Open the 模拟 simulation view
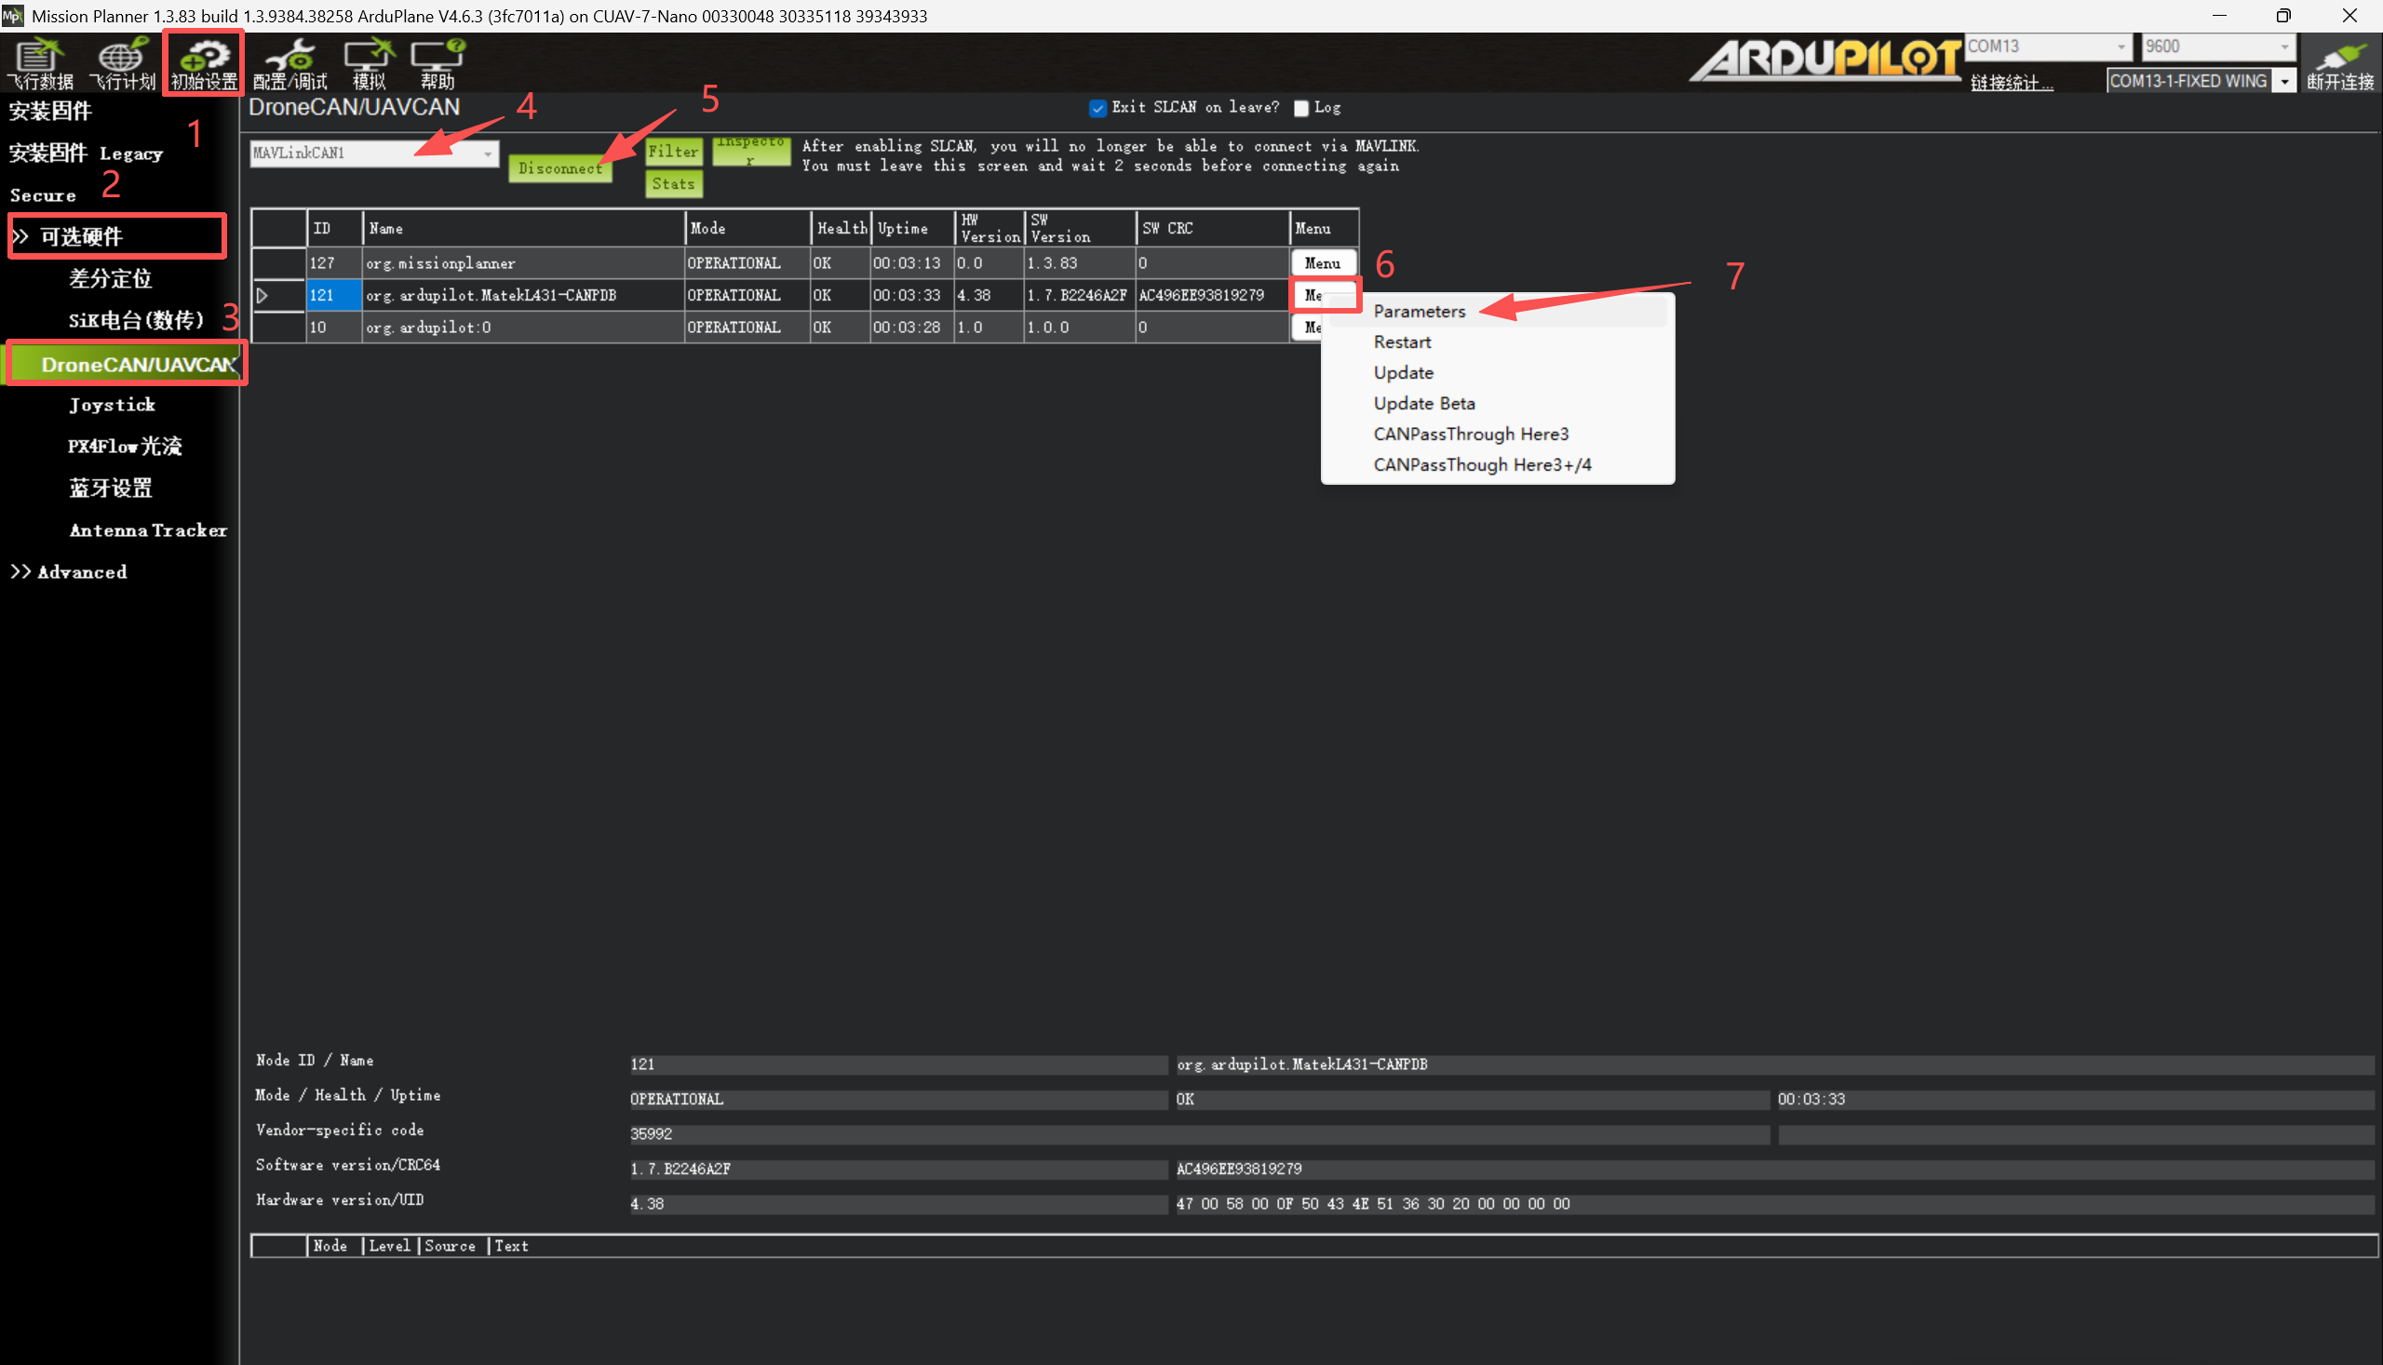 369,63
